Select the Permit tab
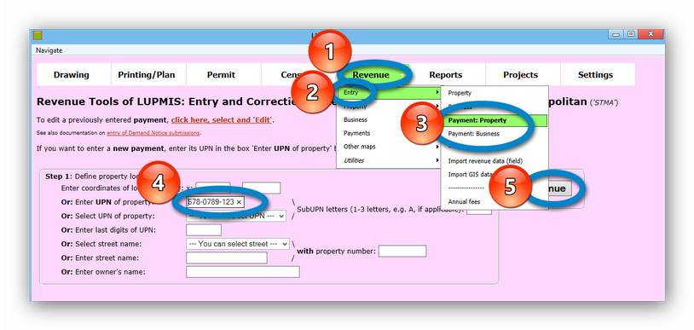The height and width of the screenshot is (330, 694). [222, 75]
